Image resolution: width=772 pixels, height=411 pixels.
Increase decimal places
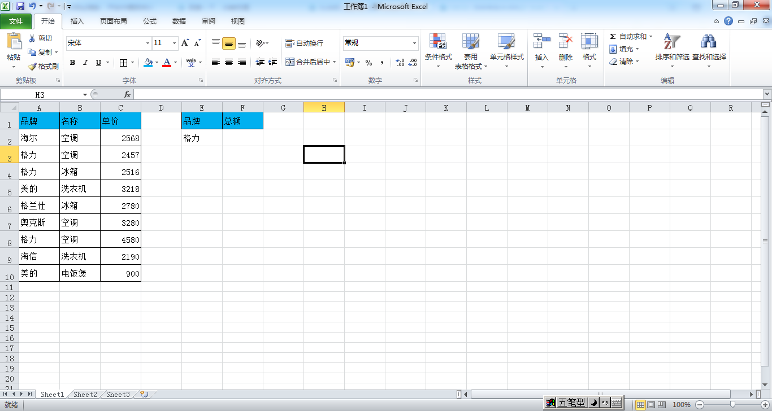(400, 63)
